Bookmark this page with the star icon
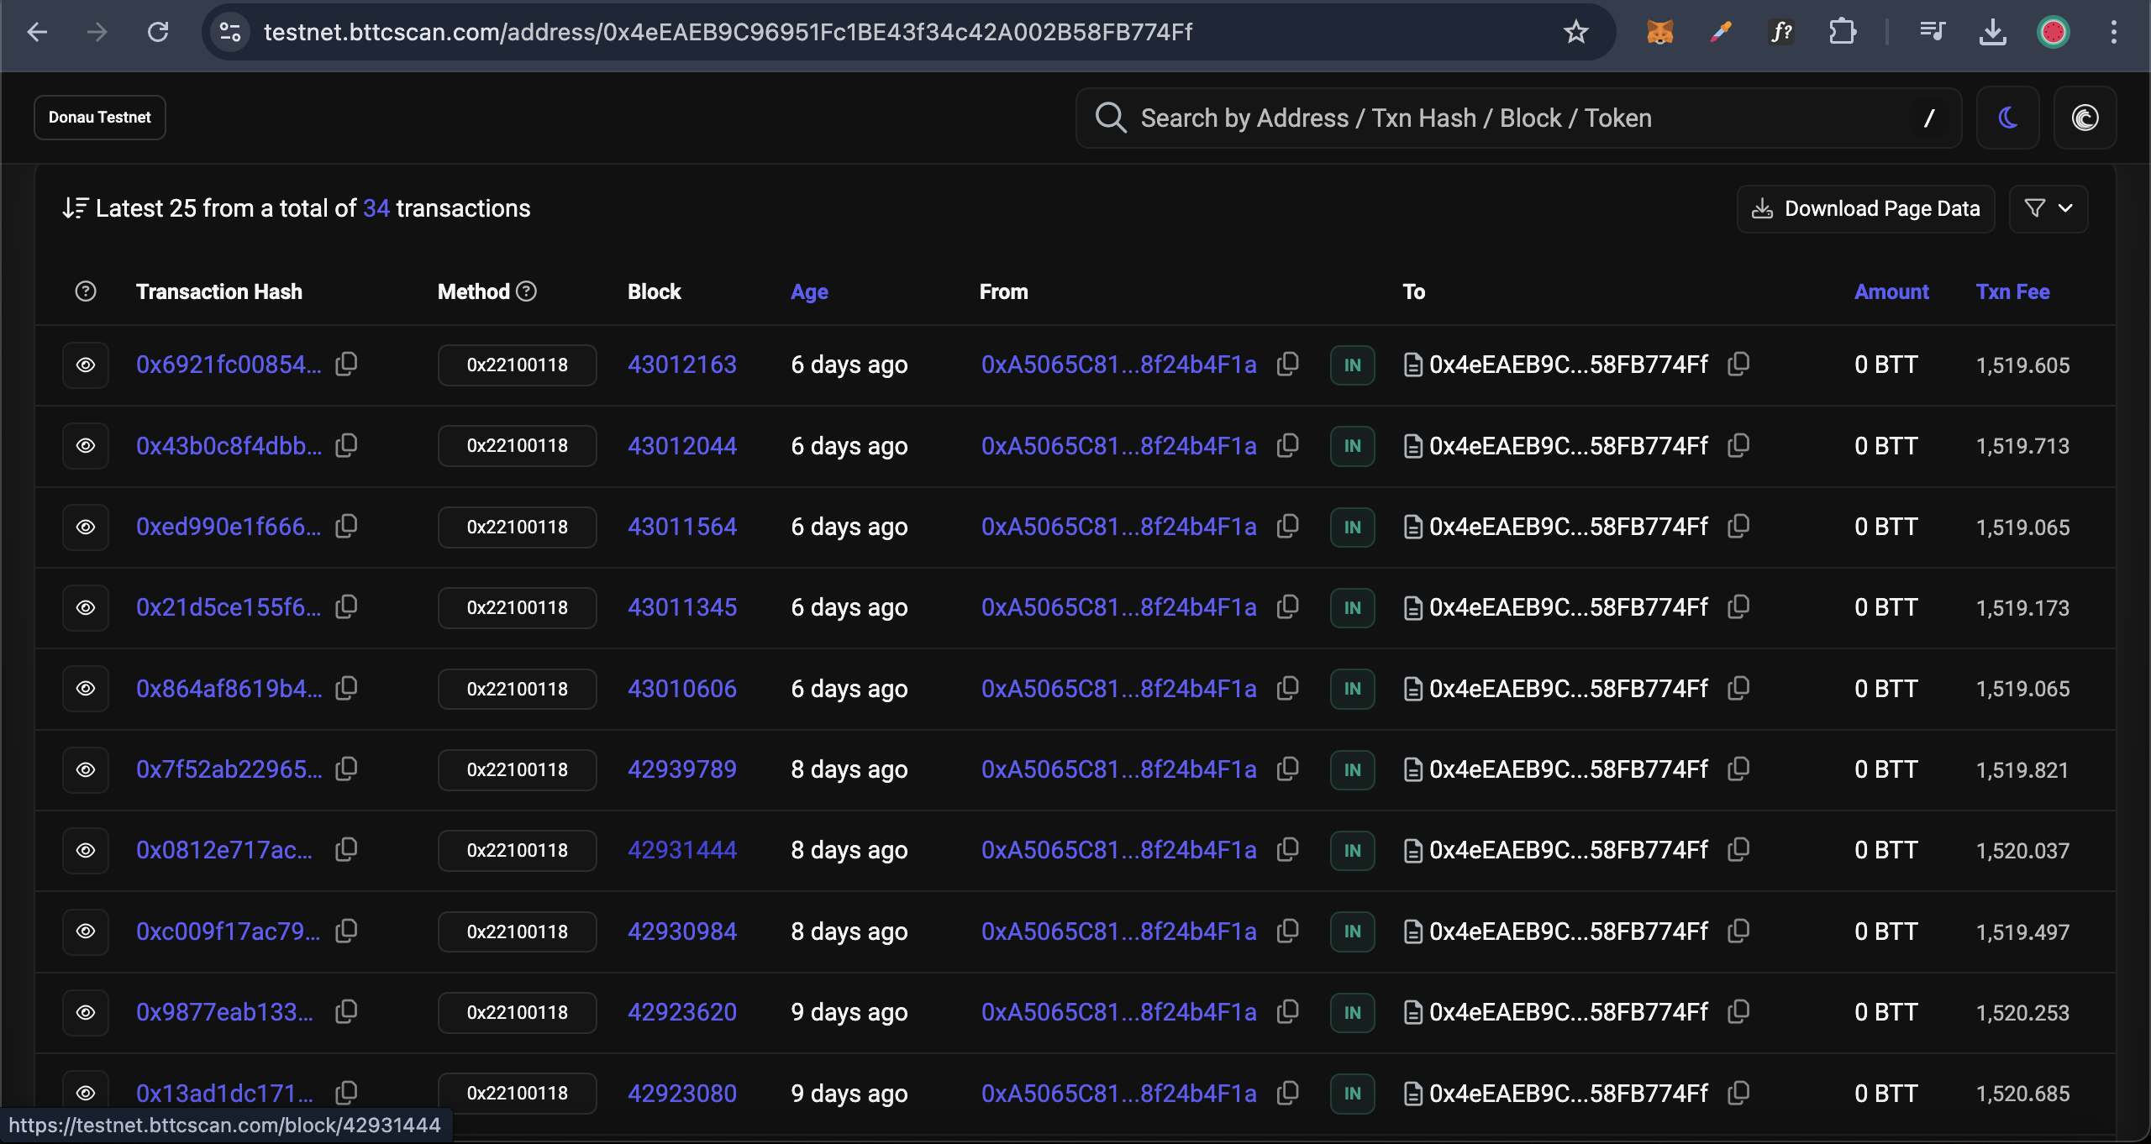Screen dimensions: 2151x1144 click(1575, 32)
